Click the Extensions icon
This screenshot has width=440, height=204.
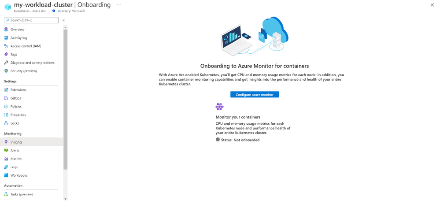pyautogui.click(x=6, y=90)
